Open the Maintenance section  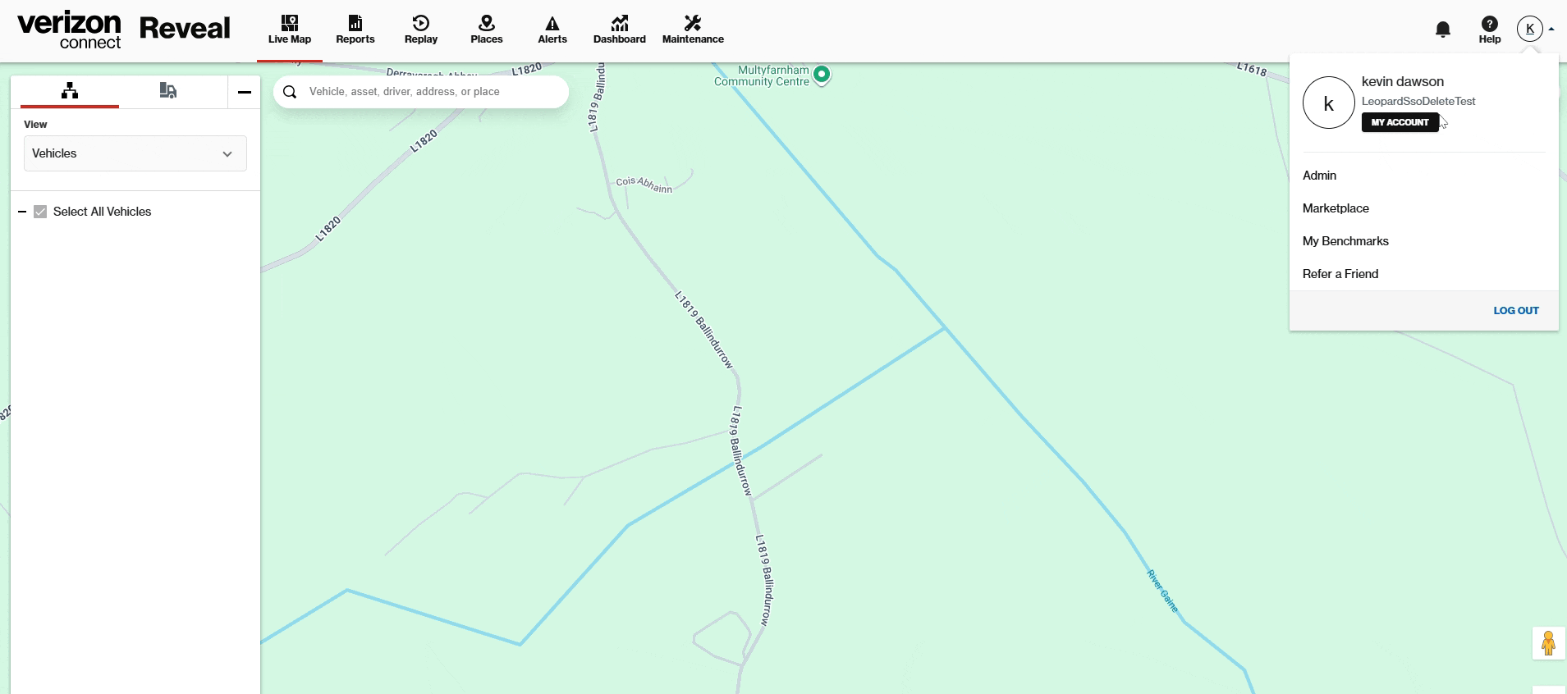click(x=693, y=30)
